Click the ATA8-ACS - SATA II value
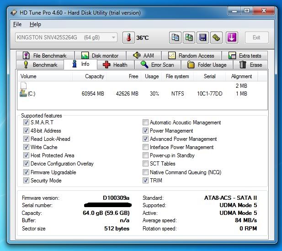282x251 pixels. [230, 198]
